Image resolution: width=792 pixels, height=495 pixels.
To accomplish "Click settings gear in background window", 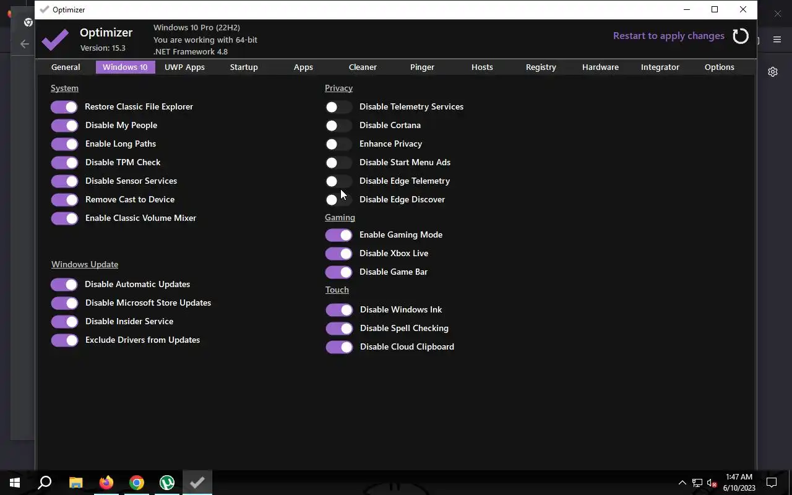I will click(x=773, y=72).
